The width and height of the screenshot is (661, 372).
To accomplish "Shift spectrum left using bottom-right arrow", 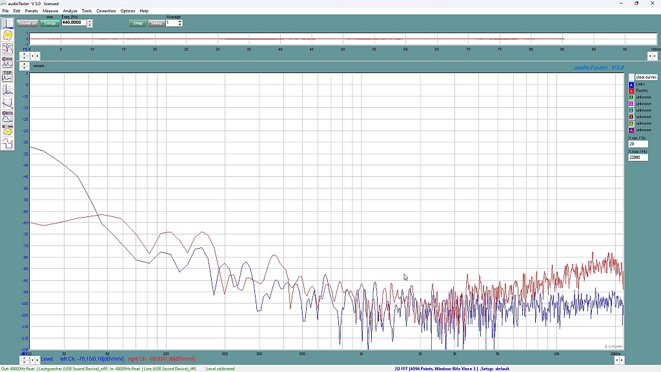I will [617, 360].
